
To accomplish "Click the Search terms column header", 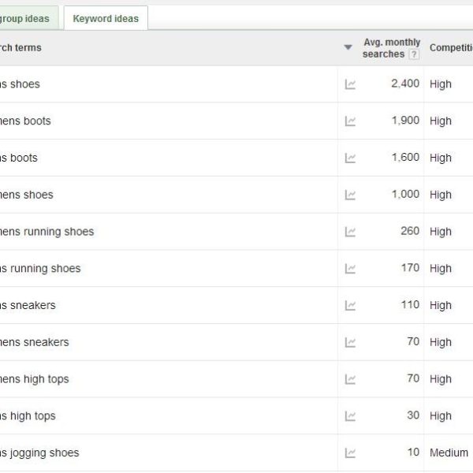I will click(x=20, y=48).
